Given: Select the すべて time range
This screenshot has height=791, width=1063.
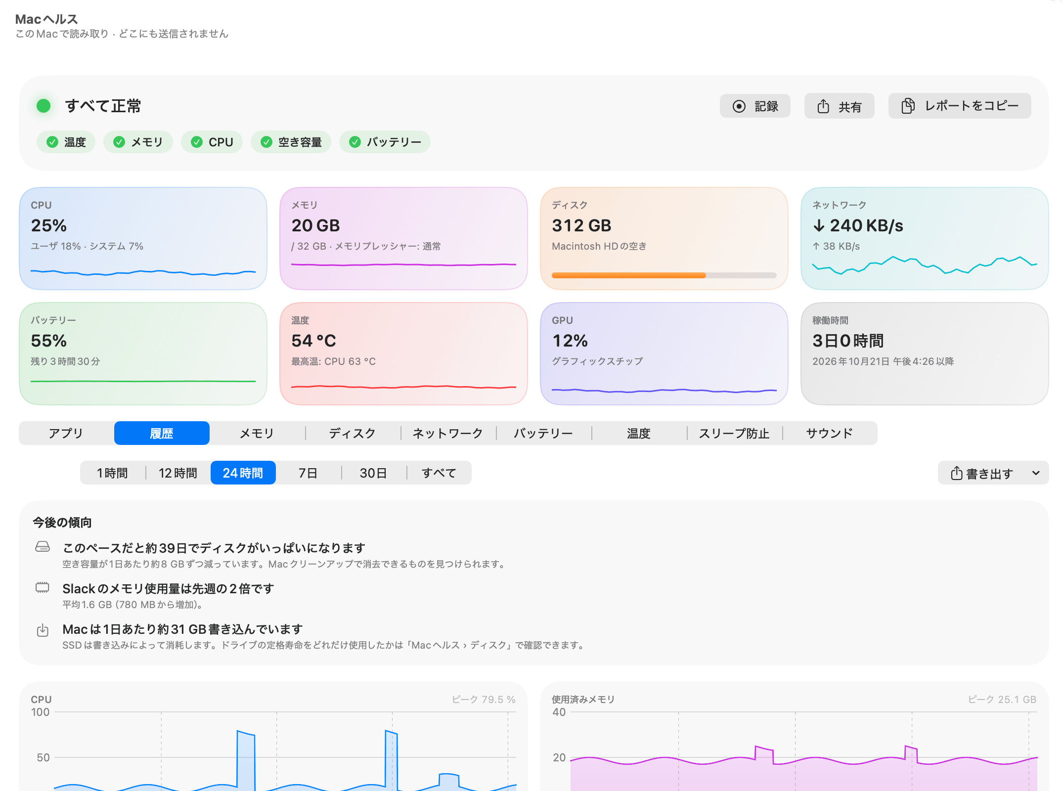Looking at the screenshot, I should pyautogui.click(x=439, y=473).
